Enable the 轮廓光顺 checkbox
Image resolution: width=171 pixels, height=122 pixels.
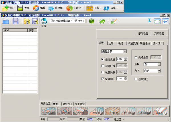pyautogui.click(x=103, y=72)
